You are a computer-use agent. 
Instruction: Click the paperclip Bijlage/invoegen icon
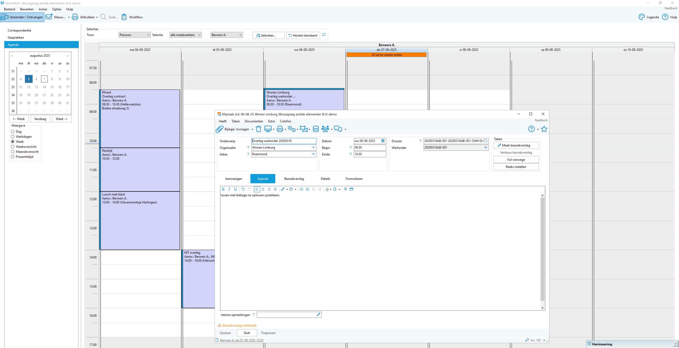(219, 129)
